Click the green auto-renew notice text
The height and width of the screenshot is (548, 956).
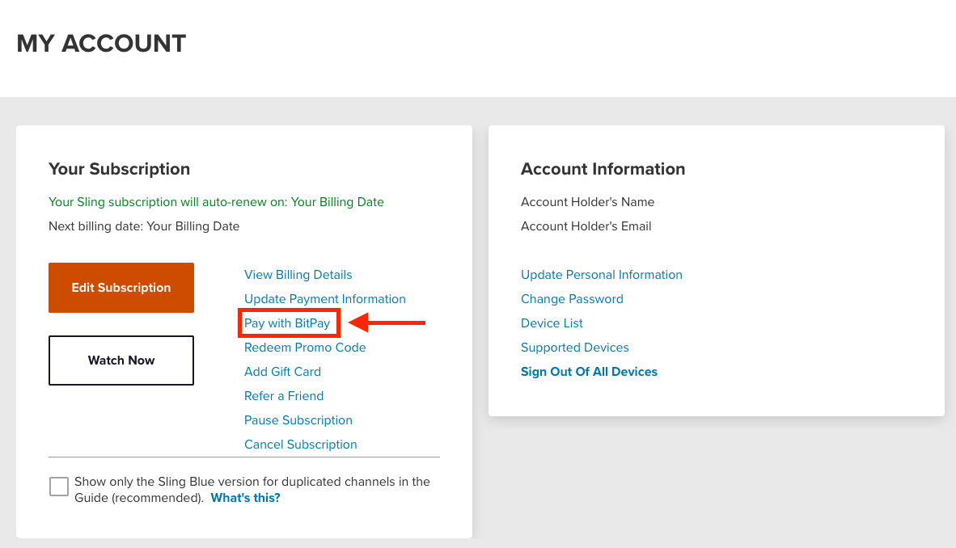217,202
